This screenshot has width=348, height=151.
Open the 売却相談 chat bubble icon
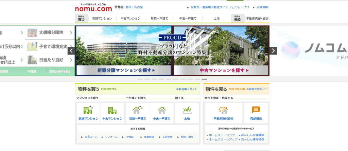coord(256,110)
